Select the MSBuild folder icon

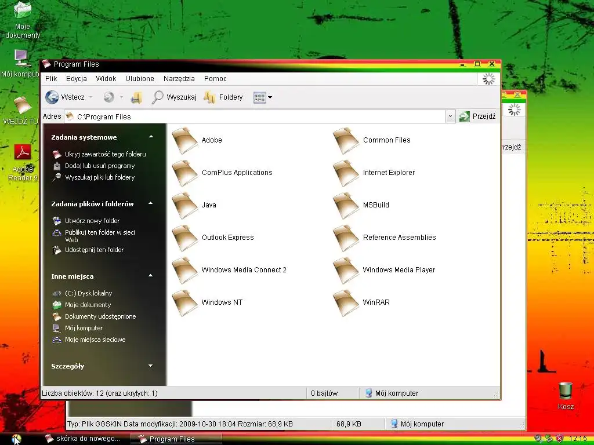[x=346, y=206]
